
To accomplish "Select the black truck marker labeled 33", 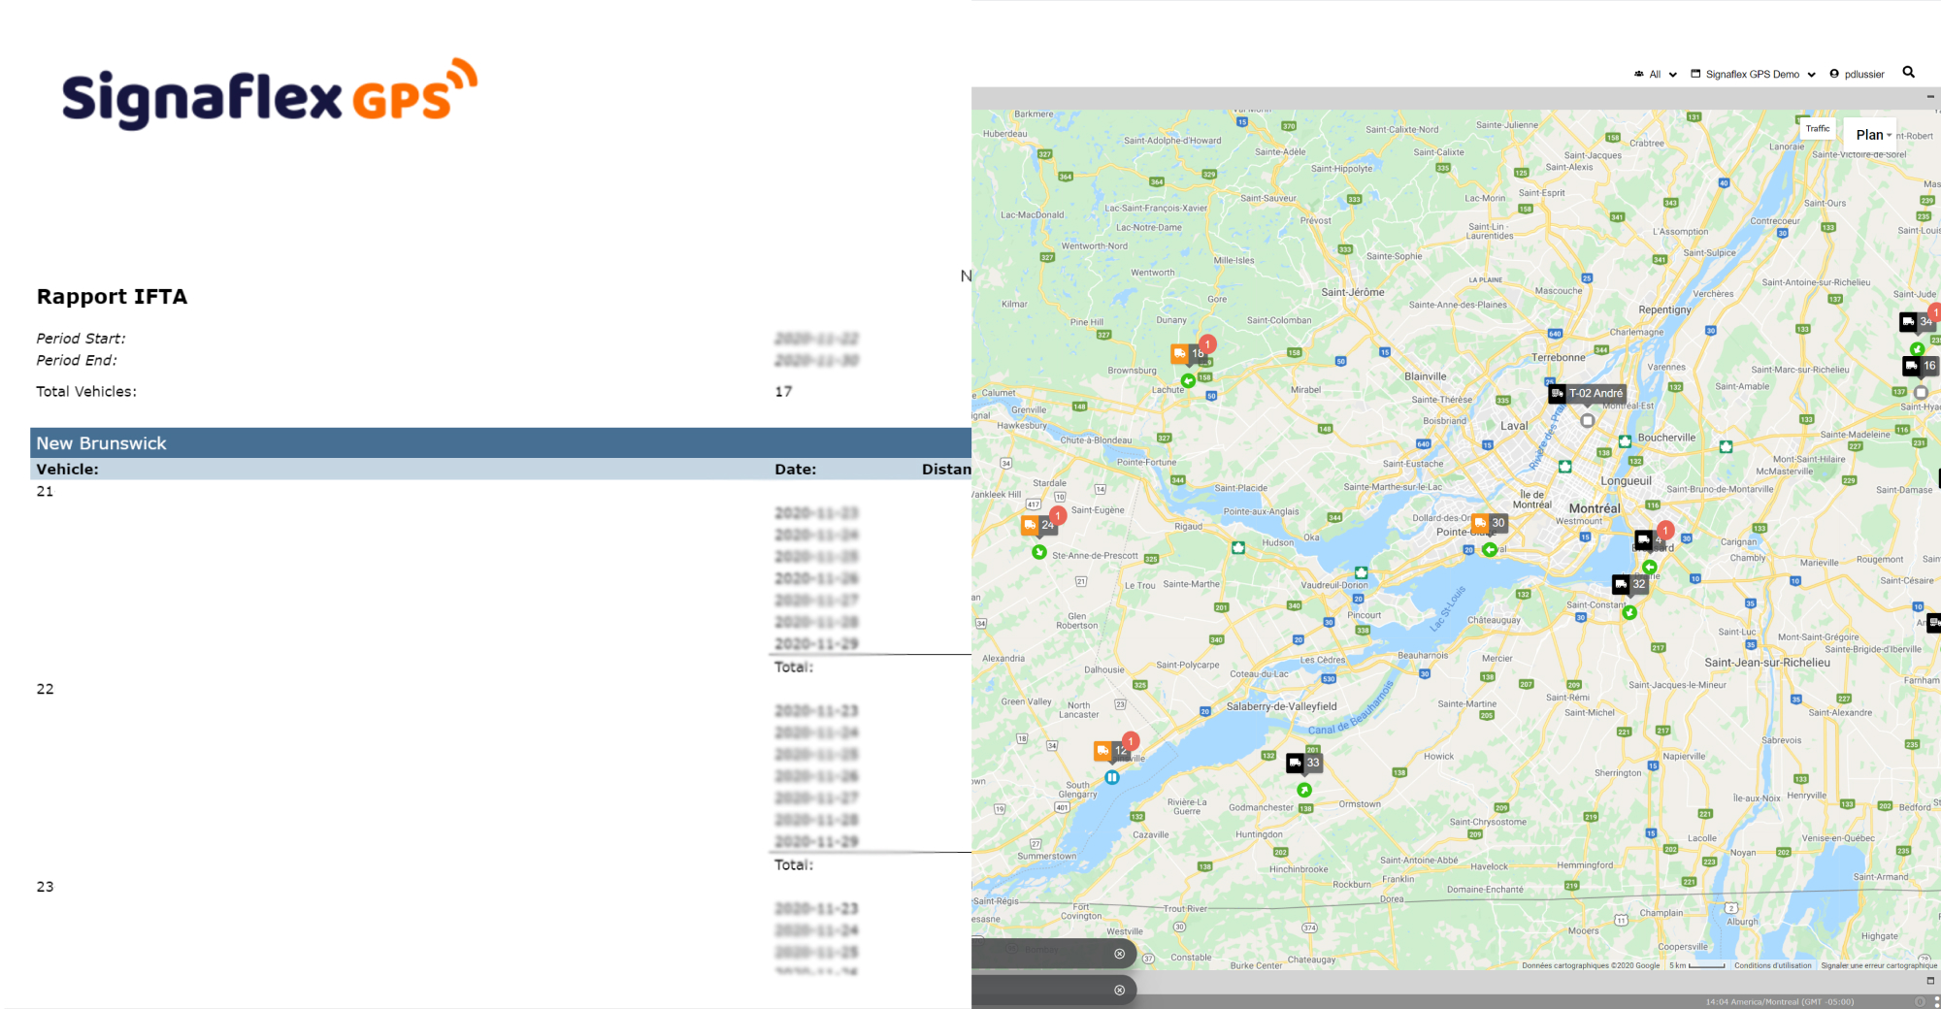I will (1304, 763).
